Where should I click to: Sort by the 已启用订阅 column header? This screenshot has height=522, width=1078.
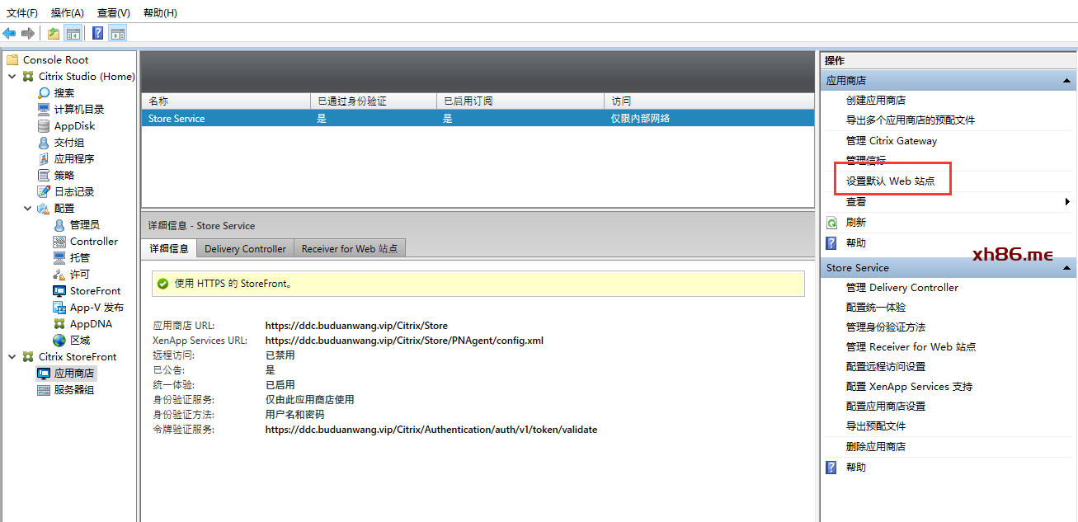coord(520,101)
